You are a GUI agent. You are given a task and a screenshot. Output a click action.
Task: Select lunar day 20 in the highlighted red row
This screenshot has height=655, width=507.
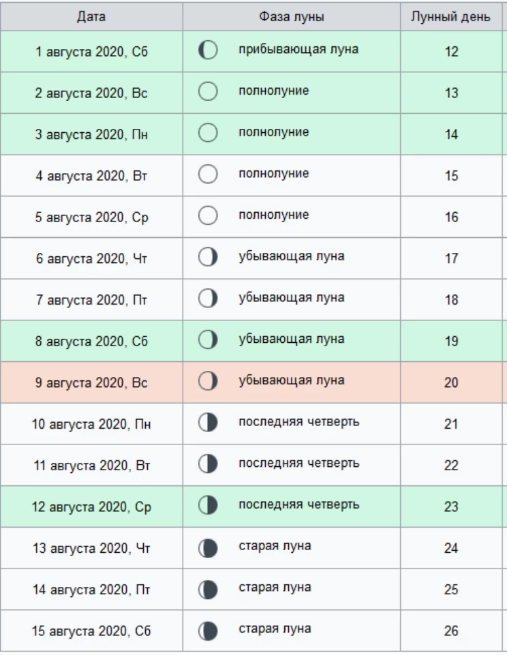(x=451, y=383)
